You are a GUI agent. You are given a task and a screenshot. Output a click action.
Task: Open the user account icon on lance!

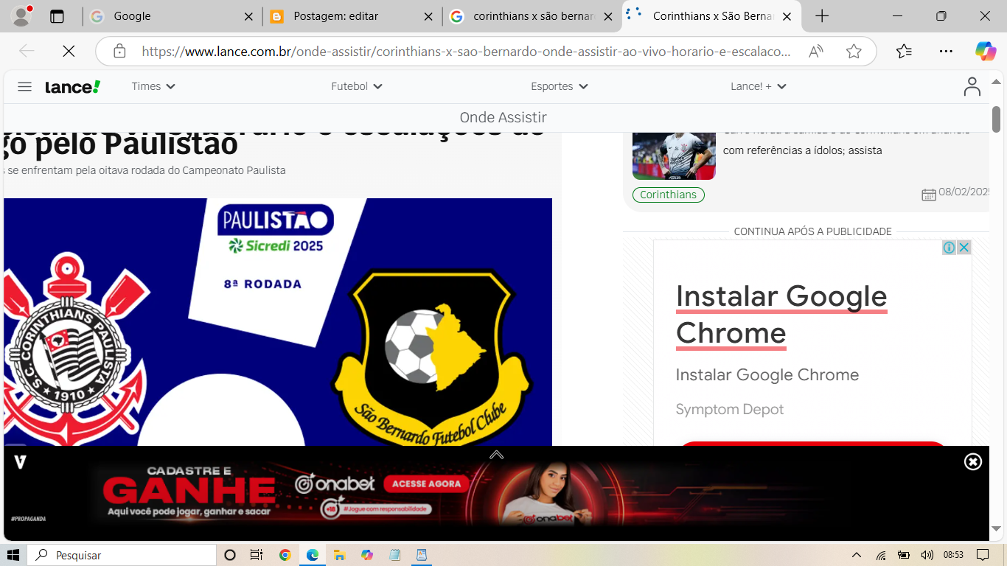[972, 86]
